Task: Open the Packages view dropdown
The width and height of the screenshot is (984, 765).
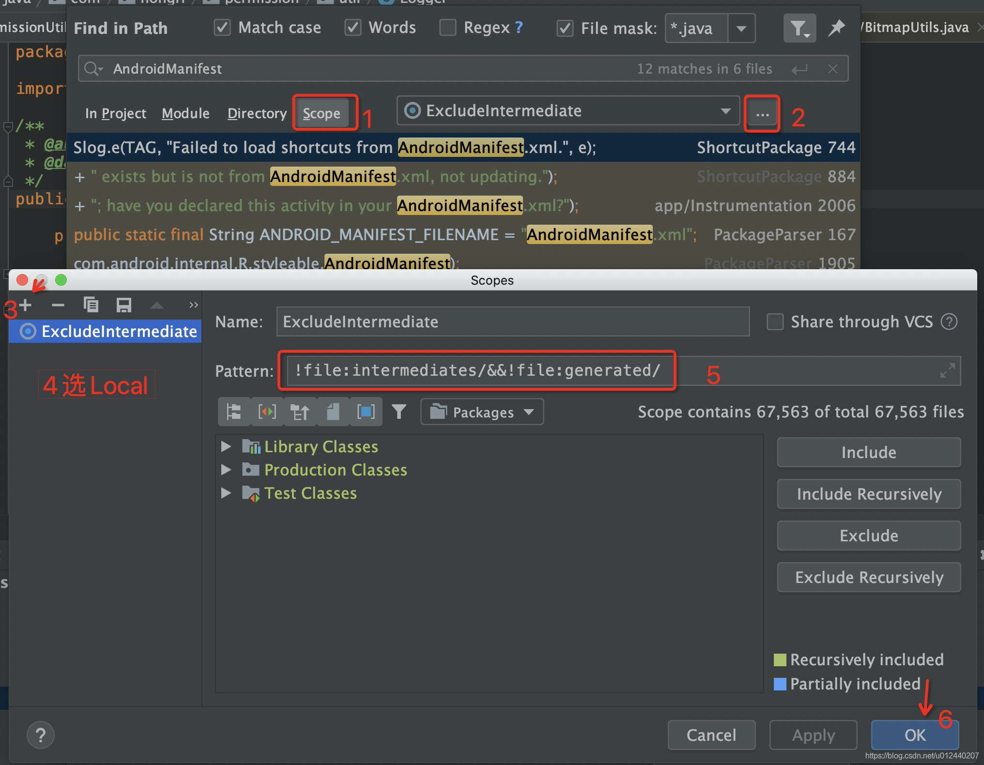Action: (482, 412)
